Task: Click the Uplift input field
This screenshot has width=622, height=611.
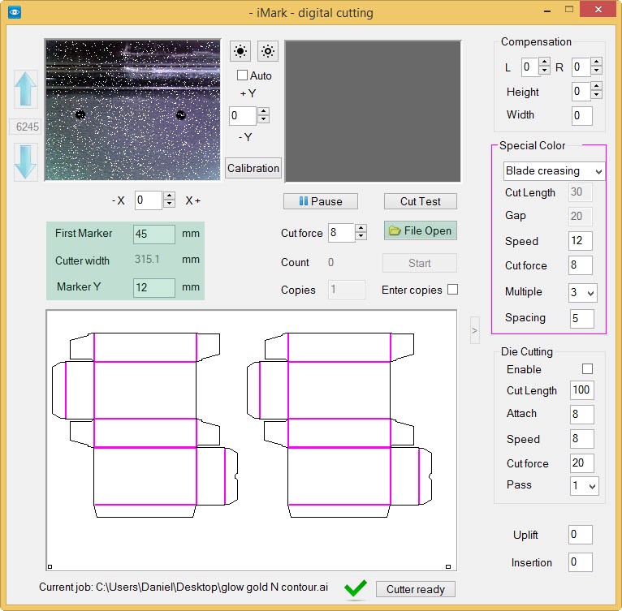Action: 581,535
